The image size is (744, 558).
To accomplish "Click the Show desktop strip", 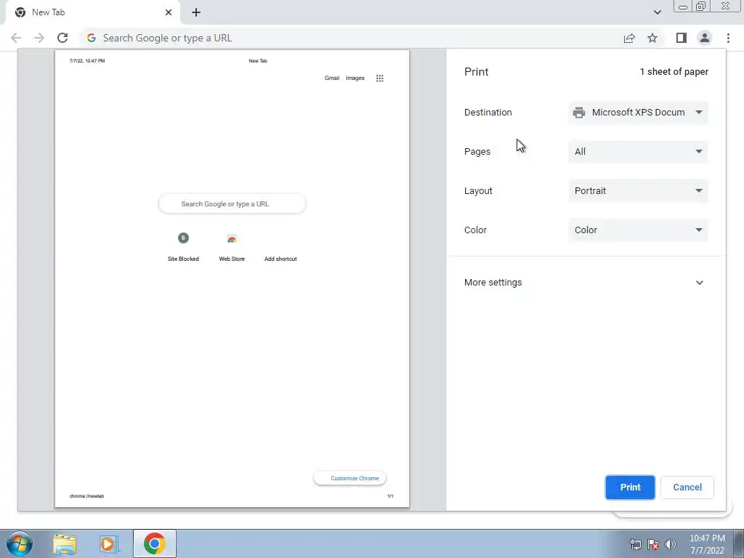I will [739, 543].
